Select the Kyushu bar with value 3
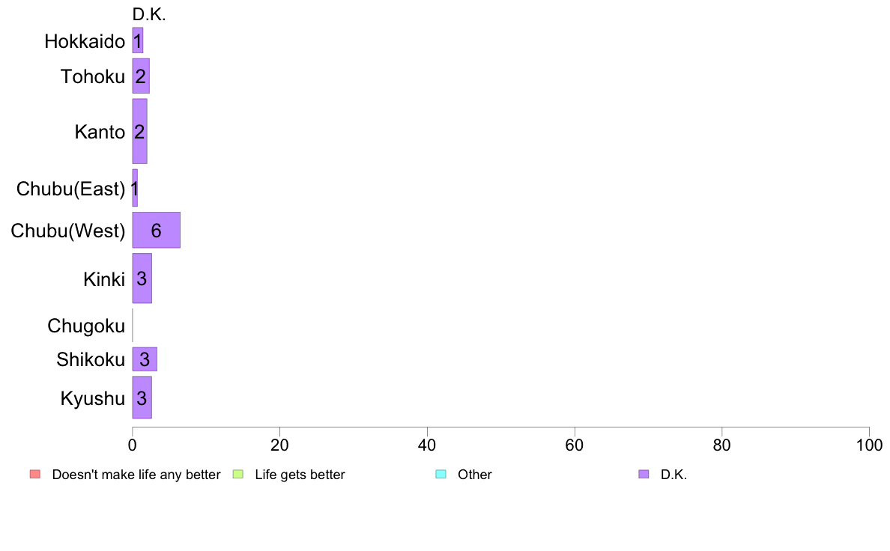The image size is (890, 551). [142, 398]
